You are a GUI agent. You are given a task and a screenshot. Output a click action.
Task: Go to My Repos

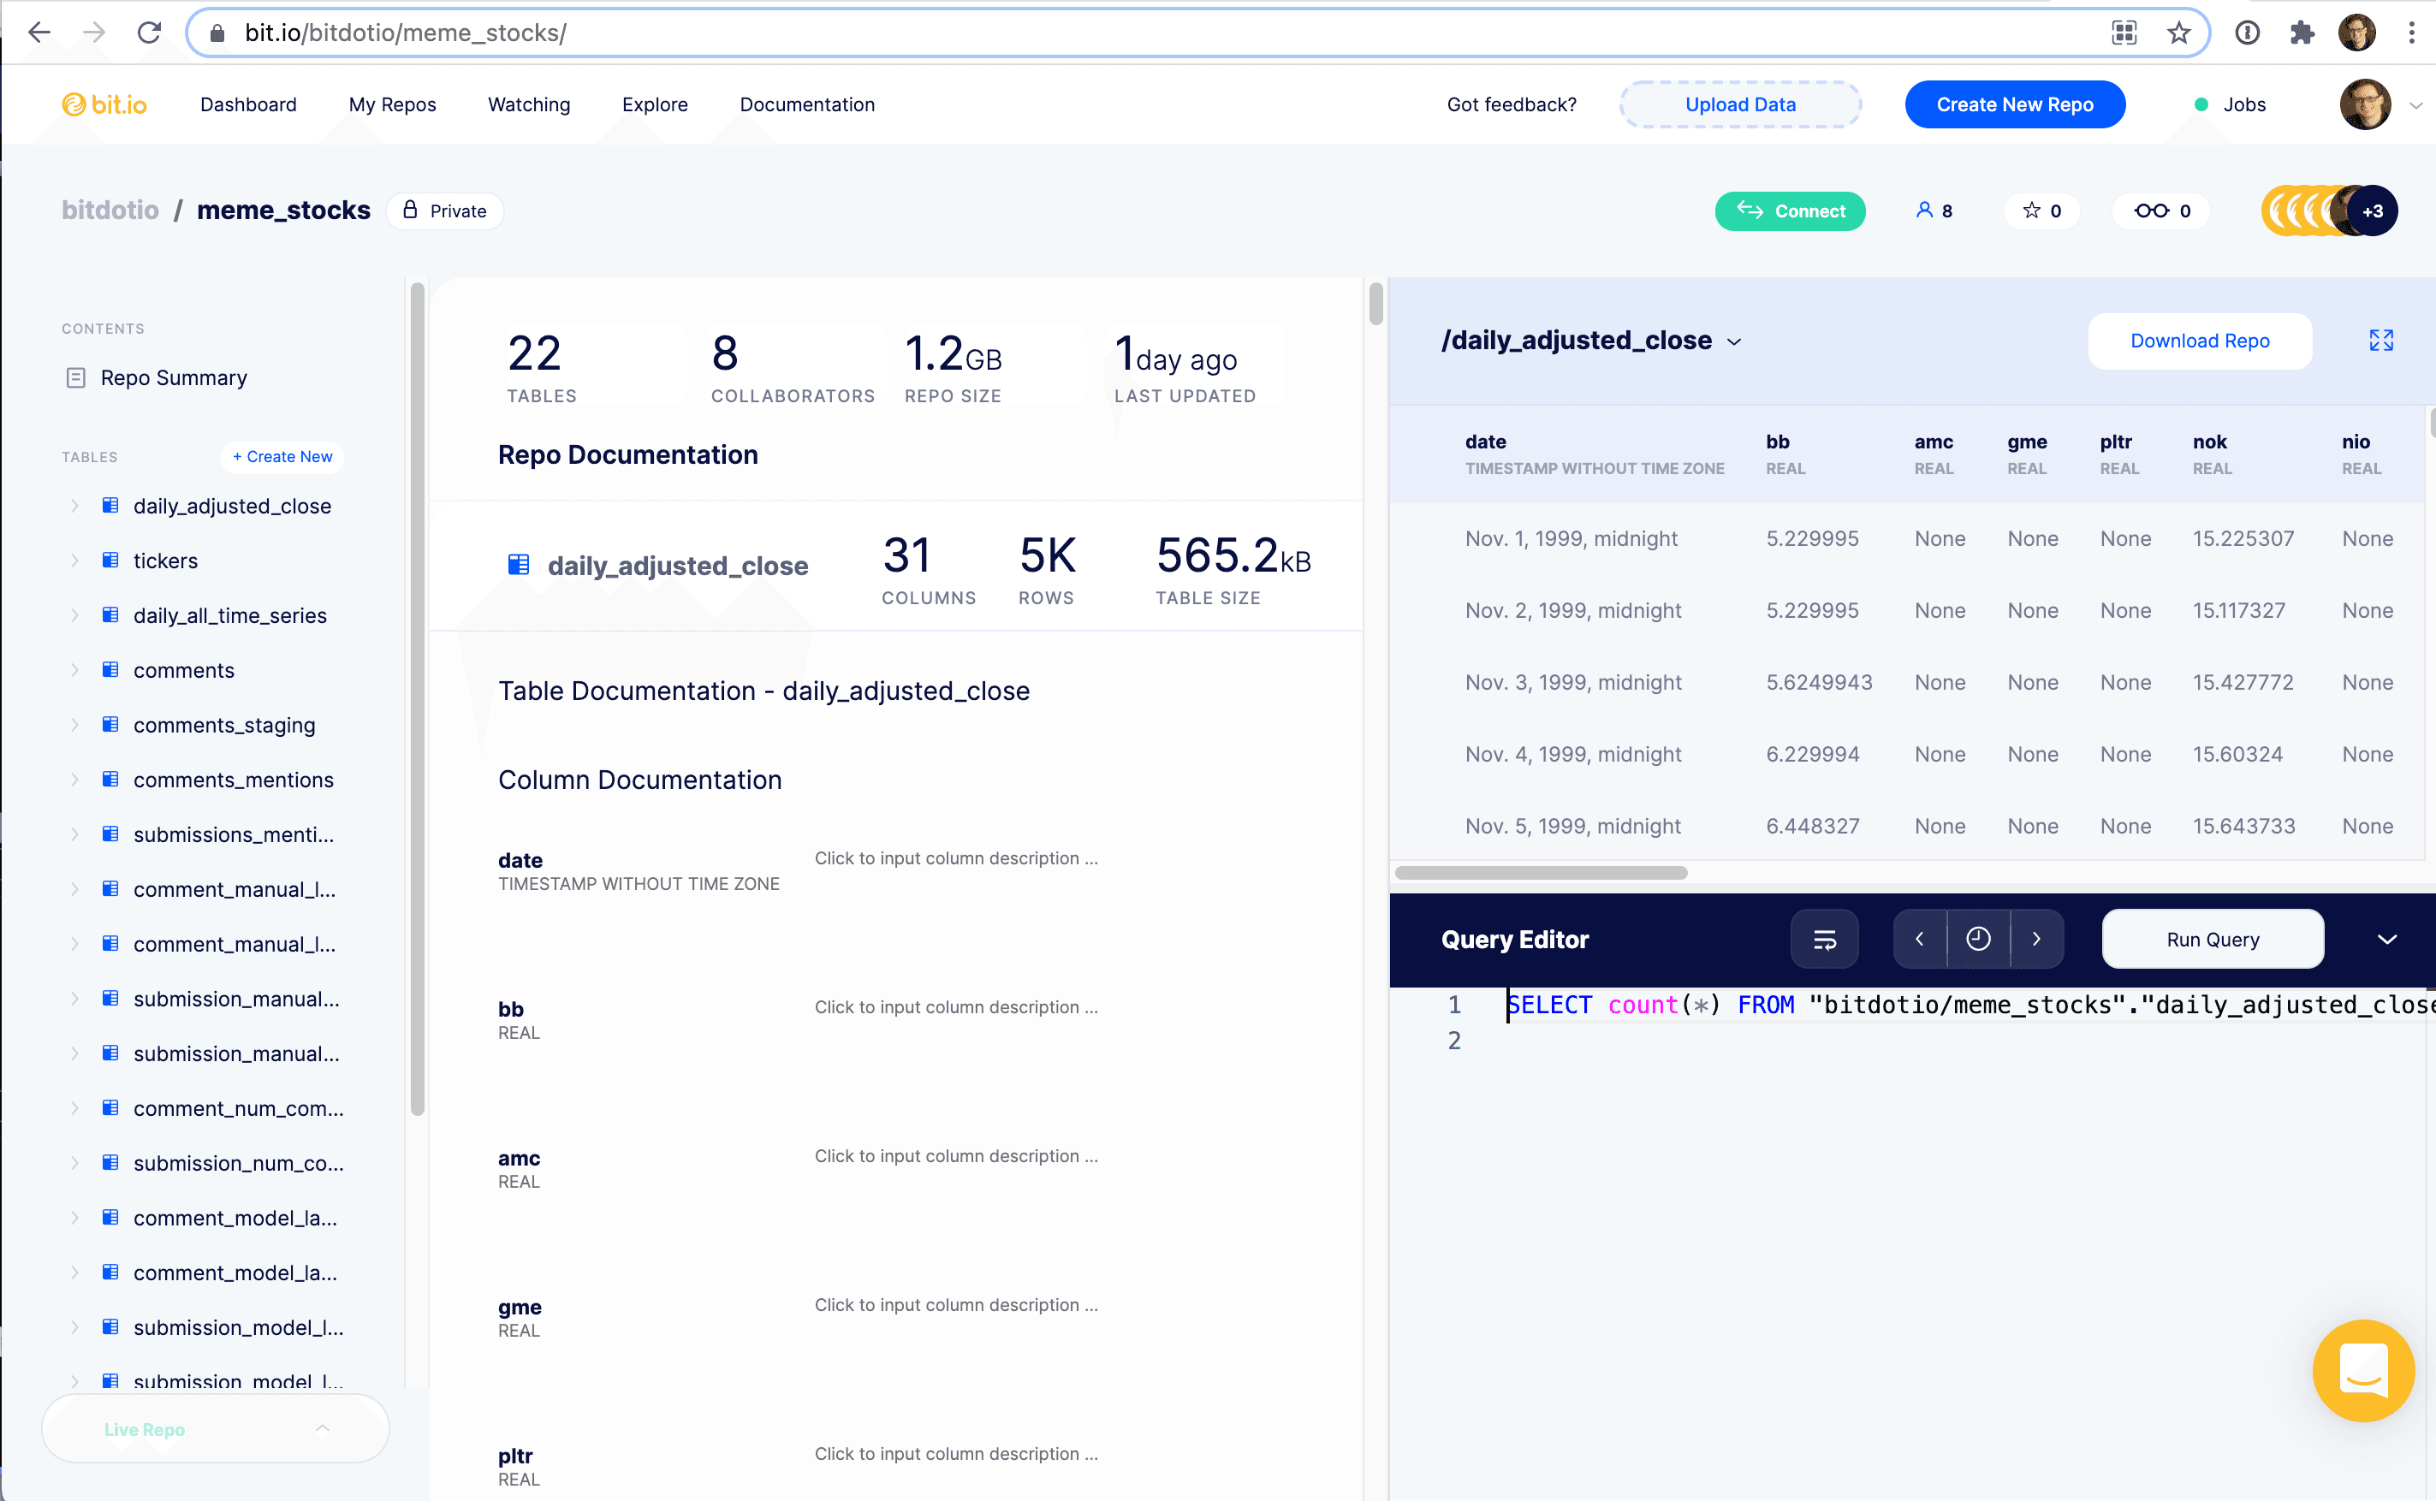[392, 104]
